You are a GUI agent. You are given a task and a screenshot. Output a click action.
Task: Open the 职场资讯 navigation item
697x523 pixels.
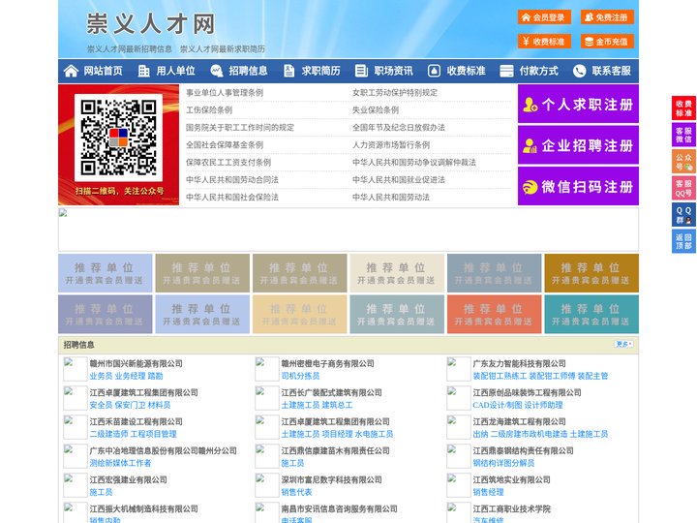coord(393,71)
